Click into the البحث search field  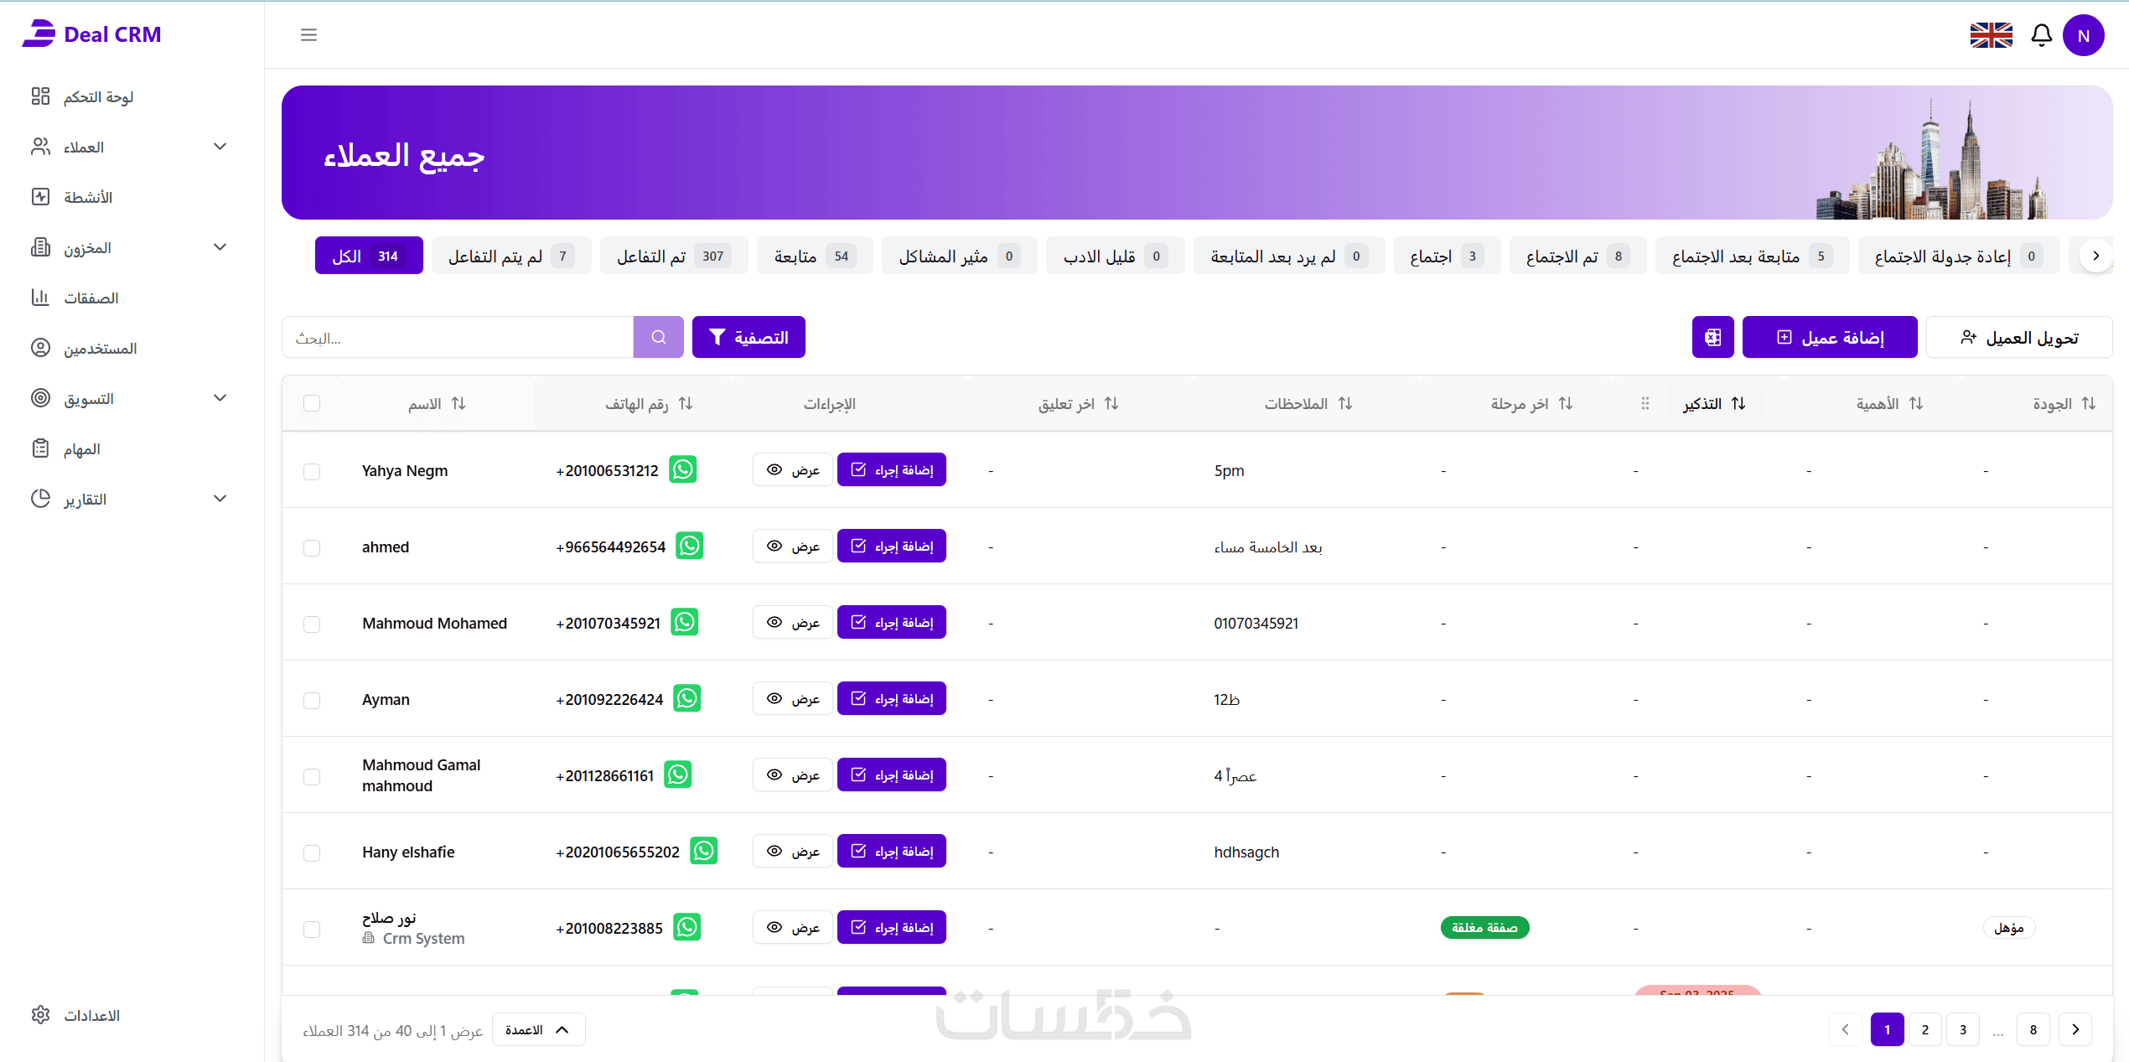pos(458,337)
